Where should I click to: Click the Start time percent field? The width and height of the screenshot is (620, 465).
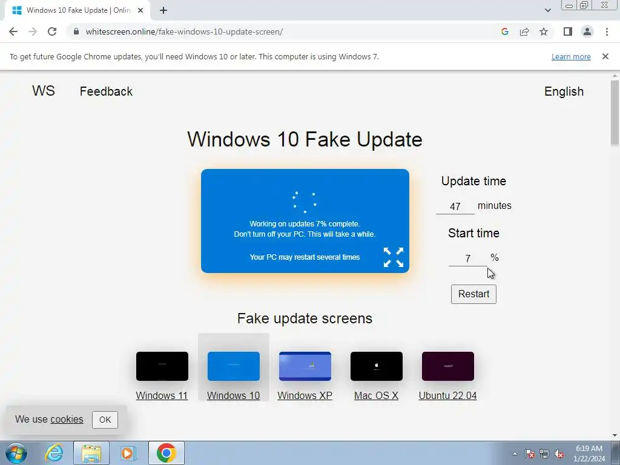[468, 258]
